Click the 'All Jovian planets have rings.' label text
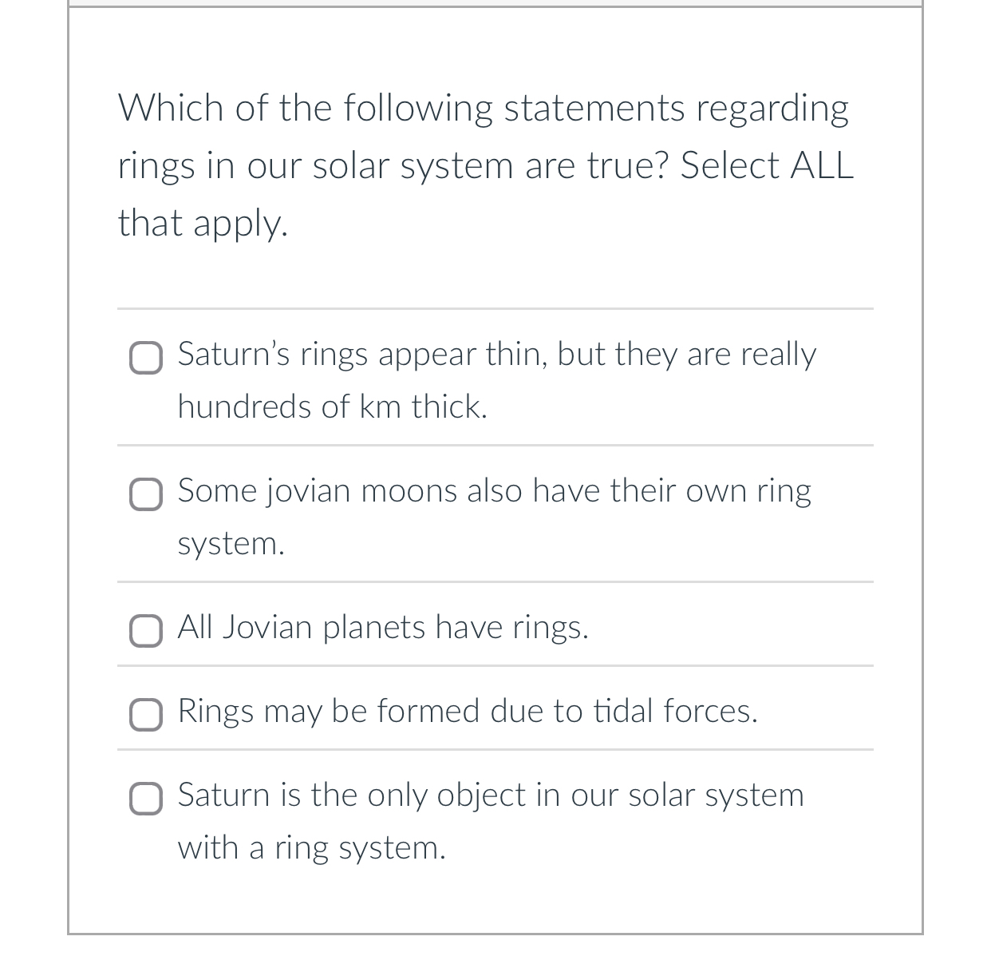Screen dimensions: 991x968 tap(383, 627)
